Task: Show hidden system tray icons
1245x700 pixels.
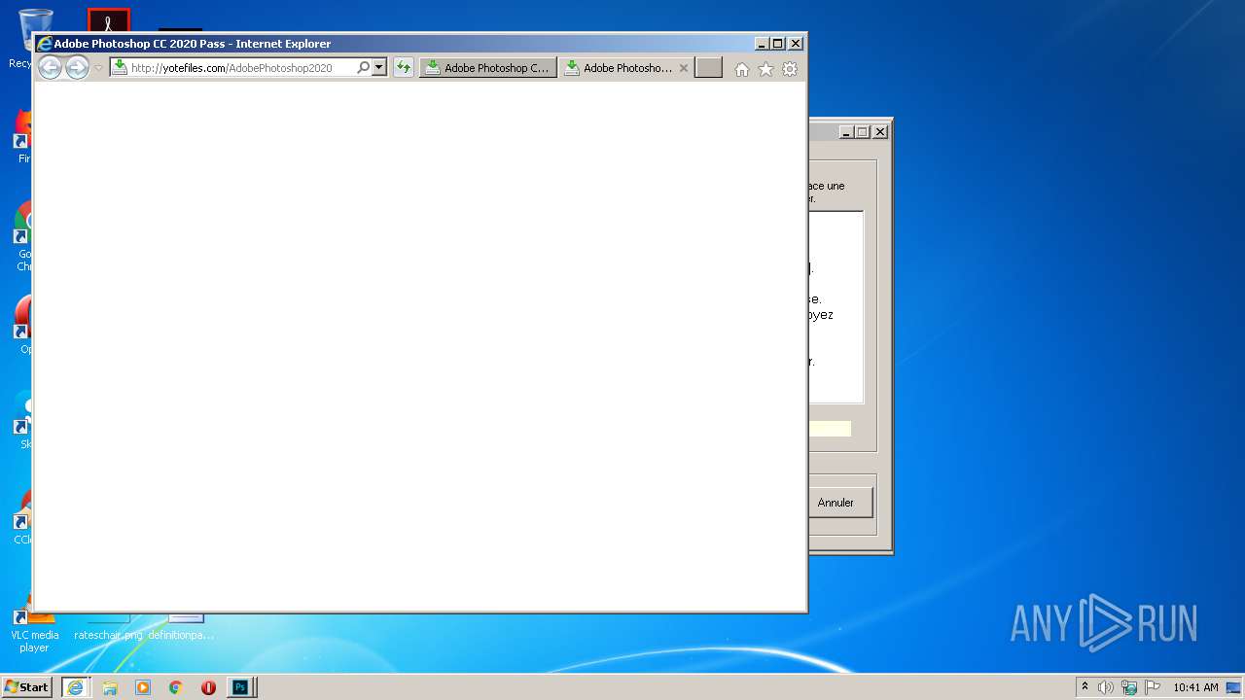Action: pyautogui.click(x=1085, y=687)
